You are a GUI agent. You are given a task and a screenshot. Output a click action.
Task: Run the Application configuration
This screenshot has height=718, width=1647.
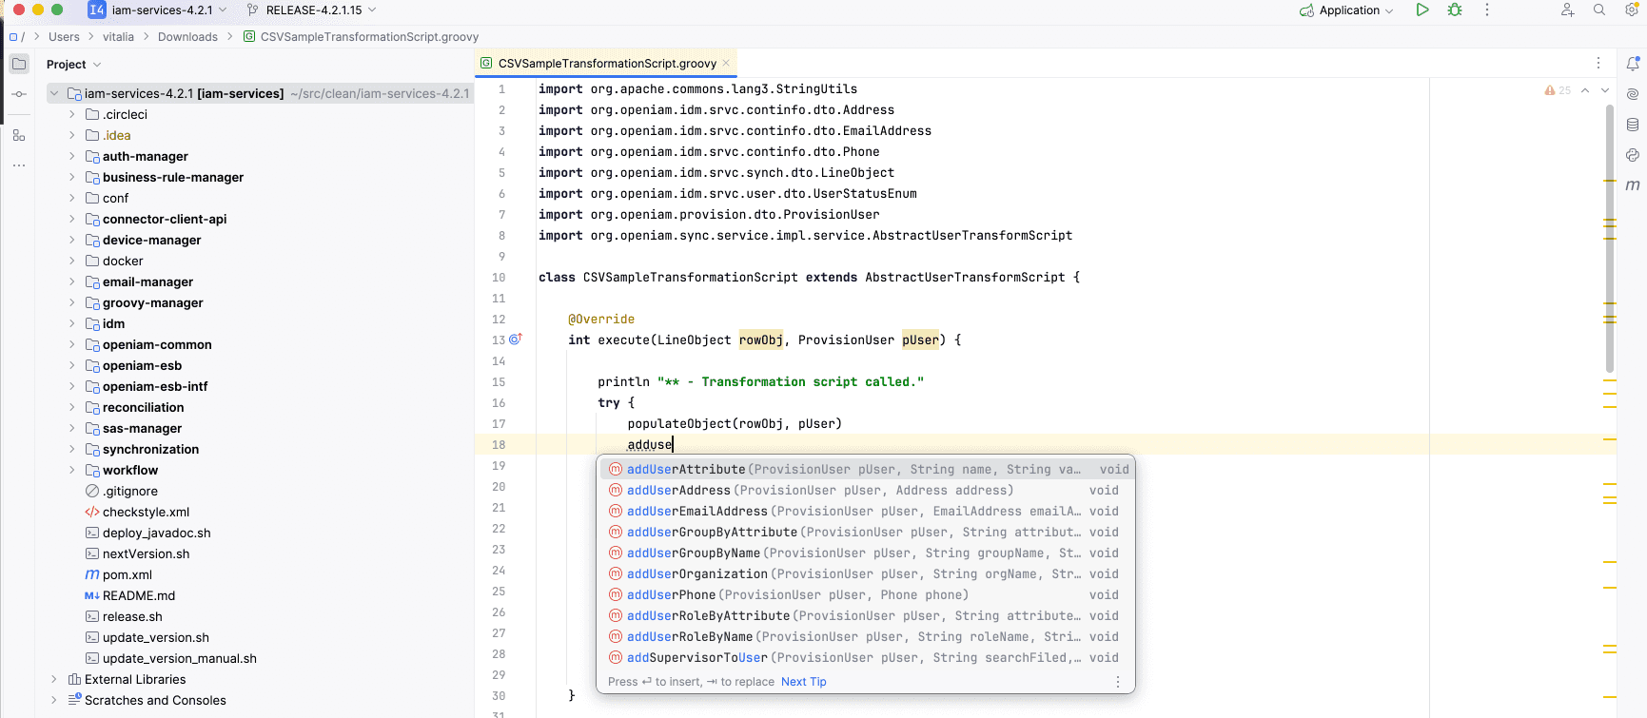point(1422,10)
